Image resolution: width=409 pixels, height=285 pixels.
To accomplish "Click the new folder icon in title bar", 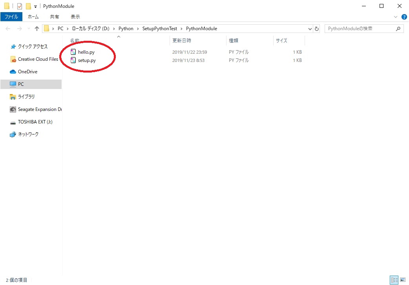I will (28, 6).
